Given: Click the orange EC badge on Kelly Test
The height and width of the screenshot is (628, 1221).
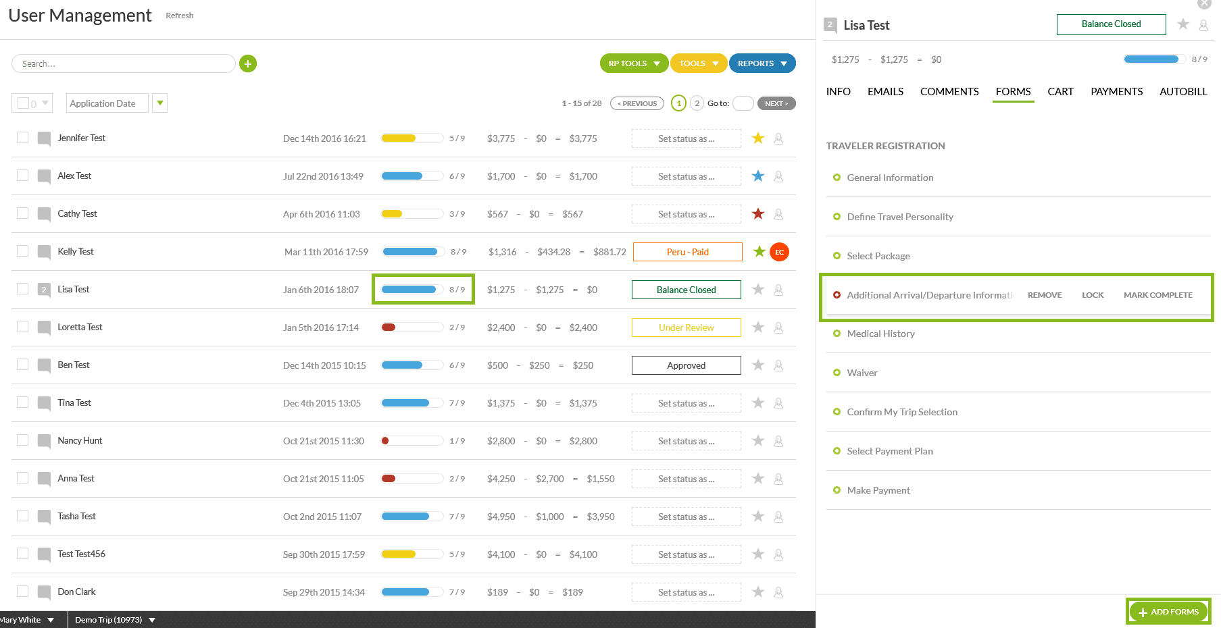Looking at the screenshot, I should pyautogui.click(x=779, y=252).
